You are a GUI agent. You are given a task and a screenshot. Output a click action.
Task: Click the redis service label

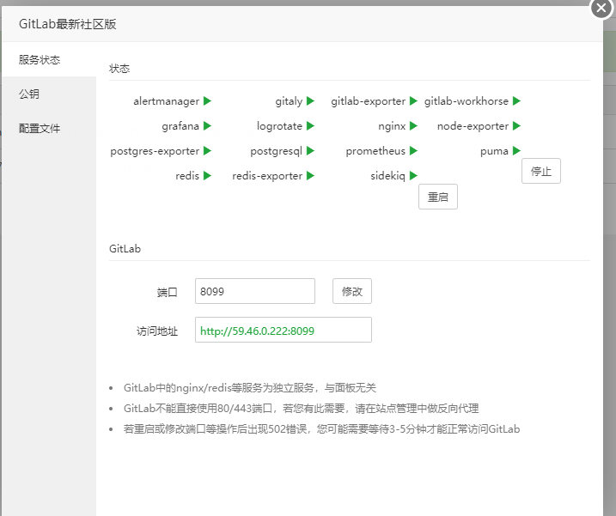pyautogui.click(x=187, y=176)
